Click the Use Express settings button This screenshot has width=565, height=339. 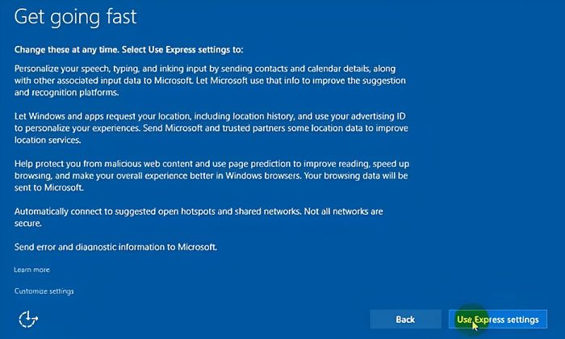pos(498,319)
